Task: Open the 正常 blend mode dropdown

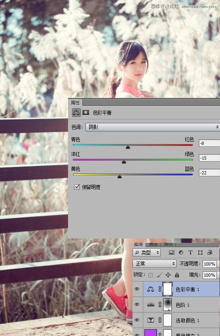Action: coord(154,264)
